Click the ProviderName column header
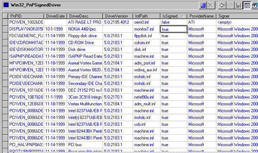258x153 pixels. tap(201, 16)
